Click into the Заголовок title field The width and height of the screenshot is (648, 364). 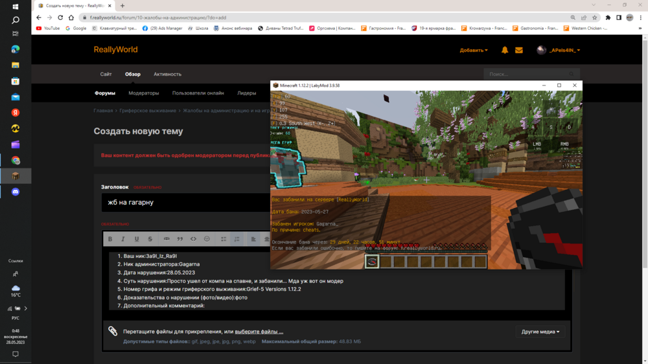[185, 203]
